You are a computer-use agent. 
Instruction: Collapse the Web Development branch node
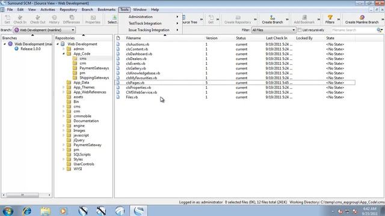[x=5, y=44]
